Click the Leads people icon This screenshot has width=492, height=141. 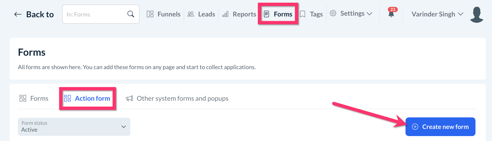pyautogui.click(x=191, y=14)
